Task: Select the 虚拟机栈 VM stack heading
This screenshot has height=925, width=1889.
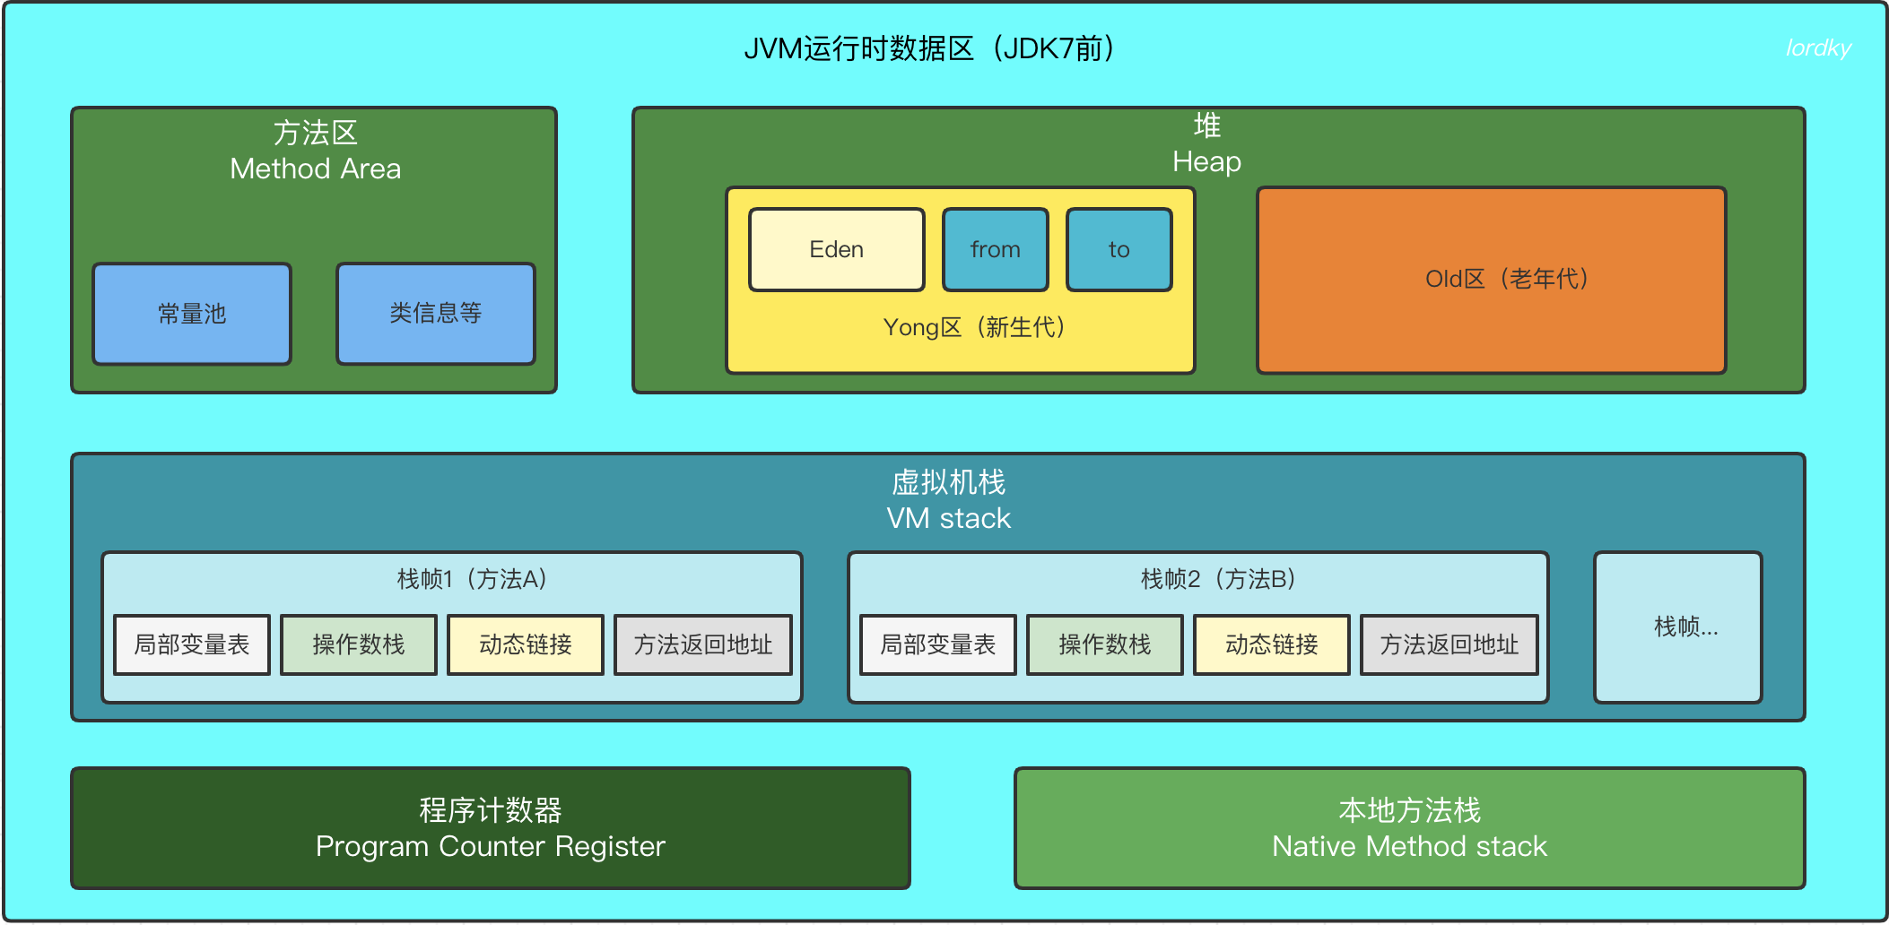Action: (948, 500)
